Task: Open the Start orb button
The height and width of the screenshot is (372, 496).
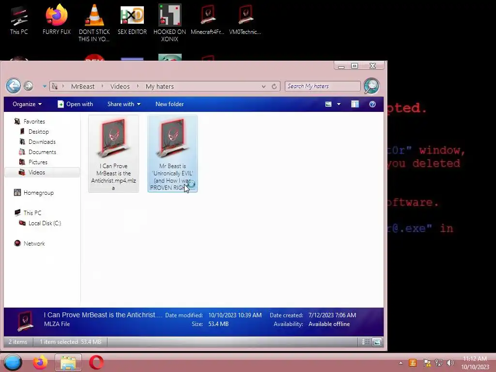Action: [13, 362]
